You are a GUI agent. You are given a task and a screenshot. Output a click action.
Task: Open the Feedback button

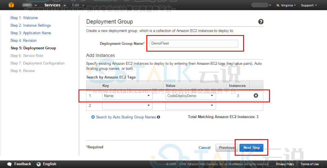click(x=19, y=164)
